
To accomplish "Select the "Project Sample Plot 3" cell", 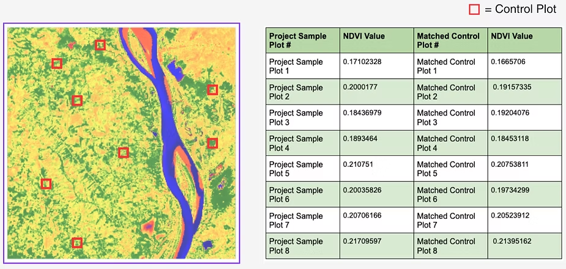I will click(x=302, y=117).
